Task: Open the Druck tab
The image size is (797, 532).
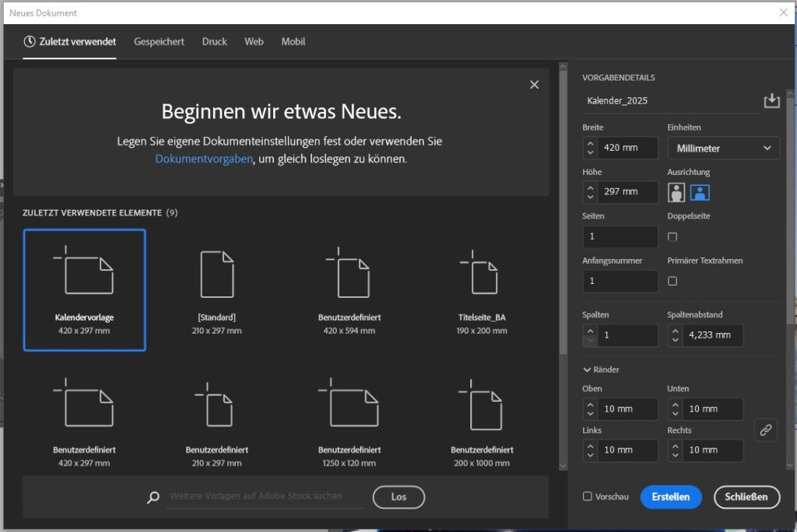Action: (x=214, y=42)
